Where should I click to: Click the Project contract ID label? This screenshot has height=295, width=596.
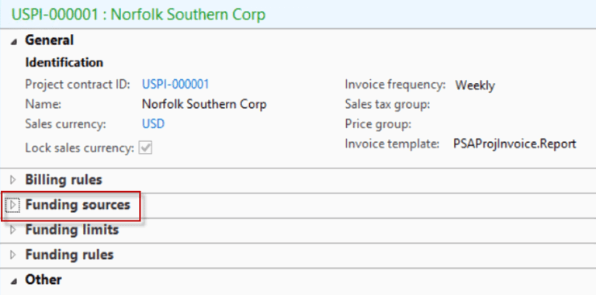pos(78,84)
